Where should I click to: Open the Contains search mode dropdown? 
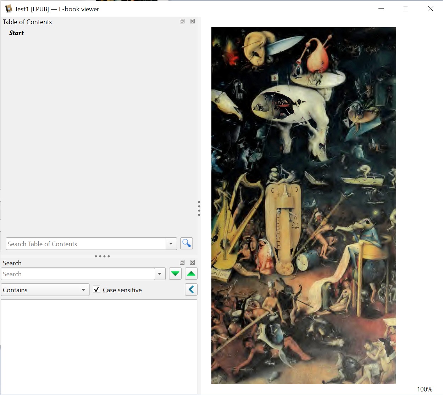click(x=45, y=290)
